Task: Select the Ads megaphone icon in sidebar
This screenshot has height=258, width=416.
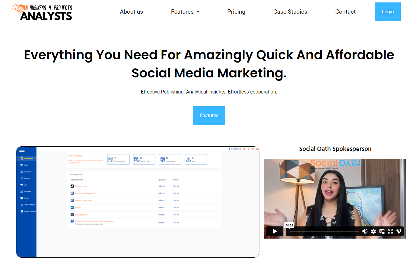Action: click(21, 185)
